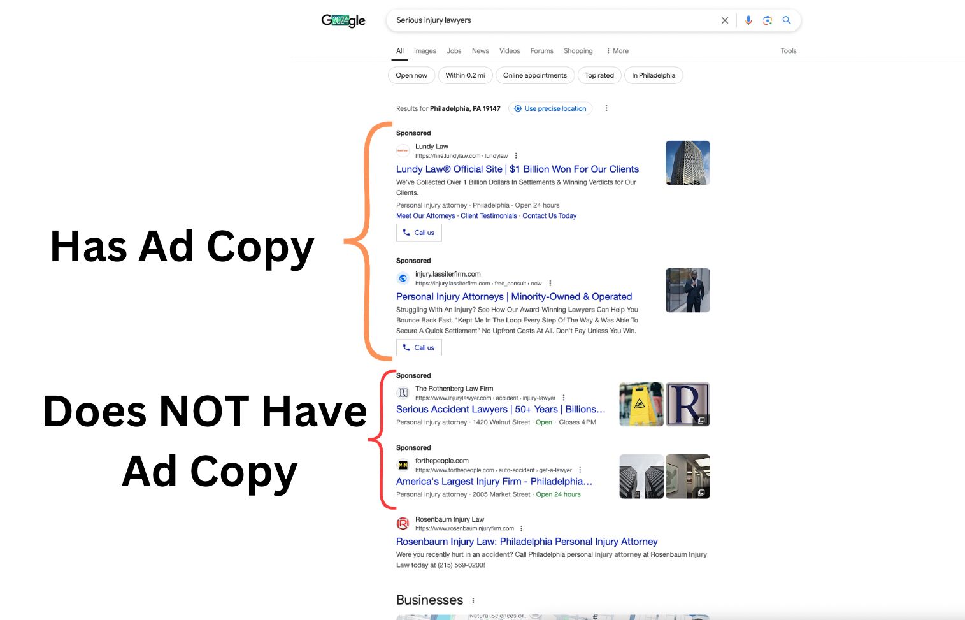Toggle the In Philadelphia filter
965x620 pixels.
click(x=653, y=75)
